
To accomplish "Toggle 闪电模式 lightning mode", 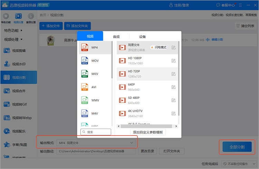I will [159, 47].
